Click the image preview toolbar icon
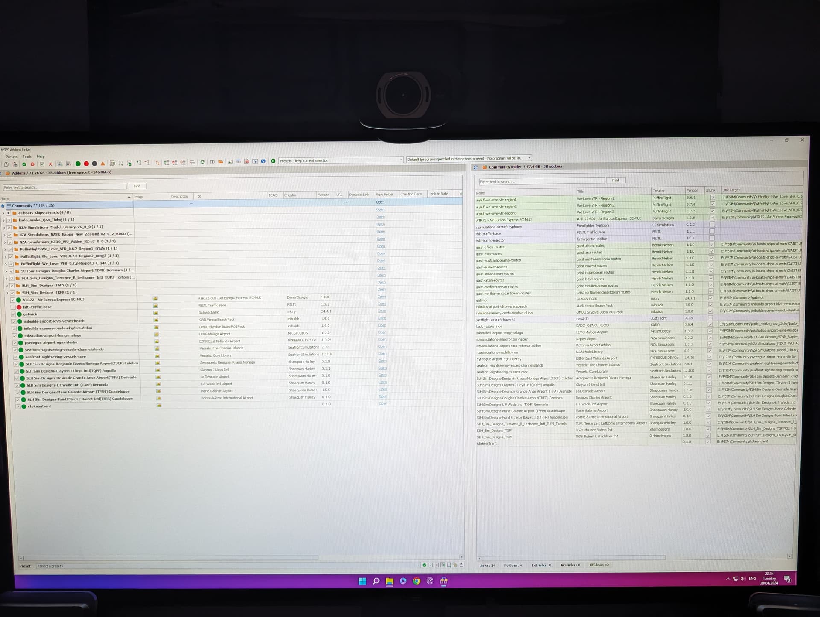820x617 pixels. (x=231, y=162)
